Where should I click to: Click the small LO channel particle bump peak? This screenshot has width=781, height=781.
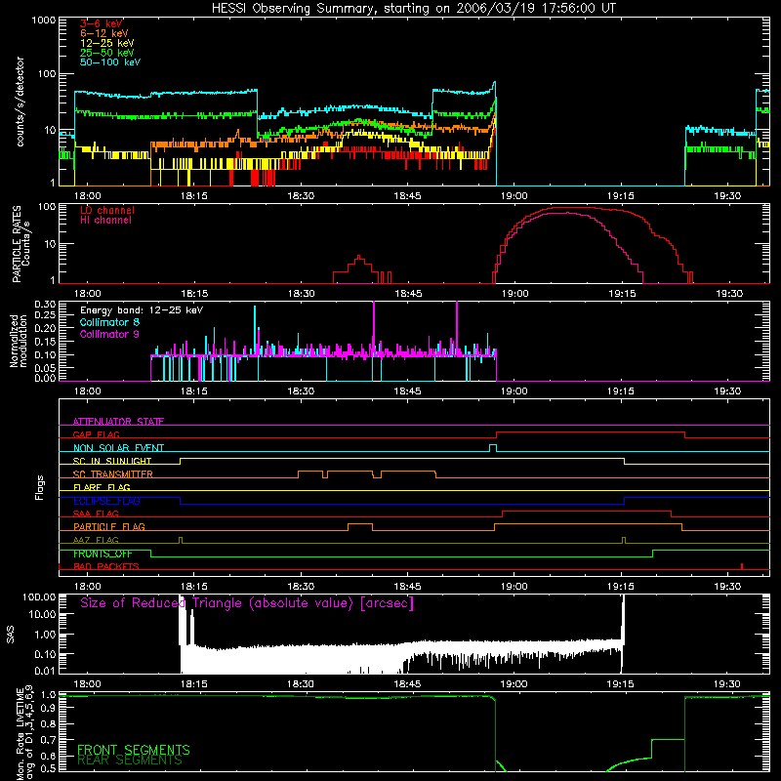click(x=359, y=257)
